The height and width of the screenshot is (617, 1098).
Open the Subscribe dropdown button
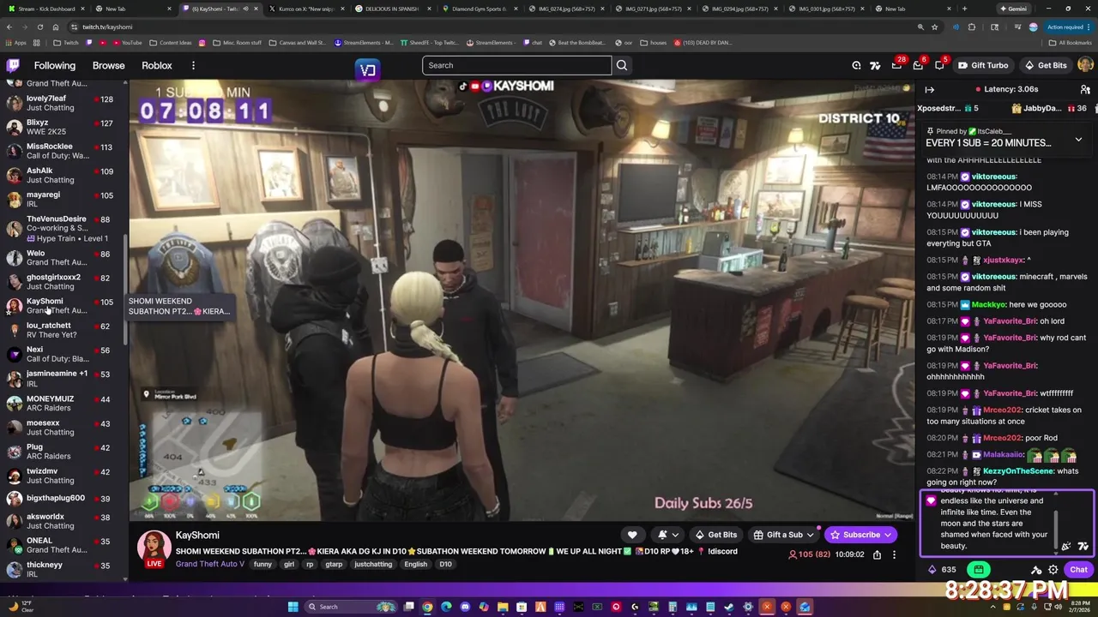[860, 535]
